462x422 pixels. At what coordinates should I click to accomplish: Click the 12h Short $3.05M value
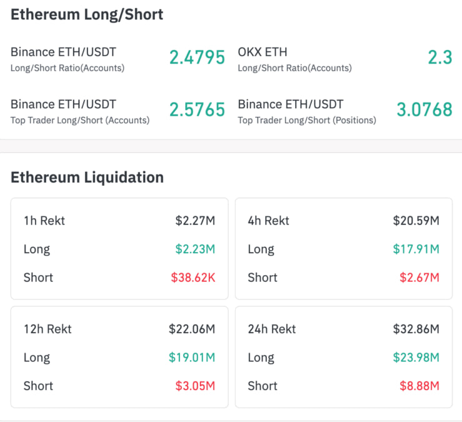195,386
